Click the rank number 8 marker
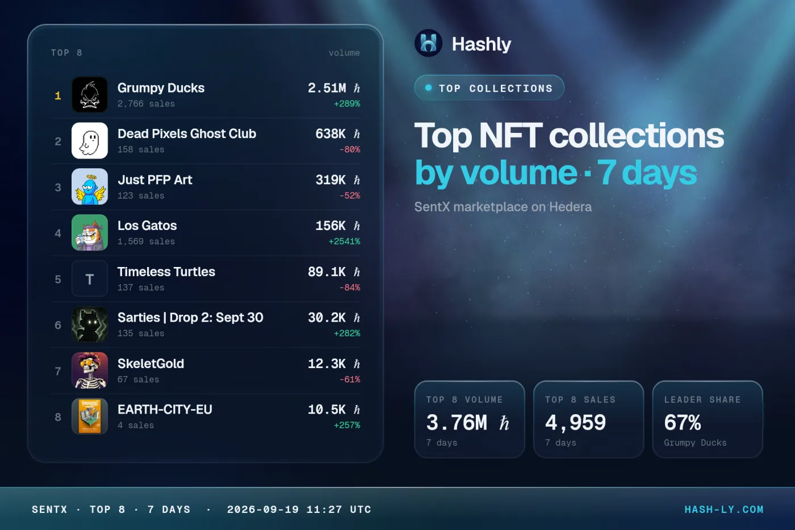795x530 pixels. coord(58,418)
